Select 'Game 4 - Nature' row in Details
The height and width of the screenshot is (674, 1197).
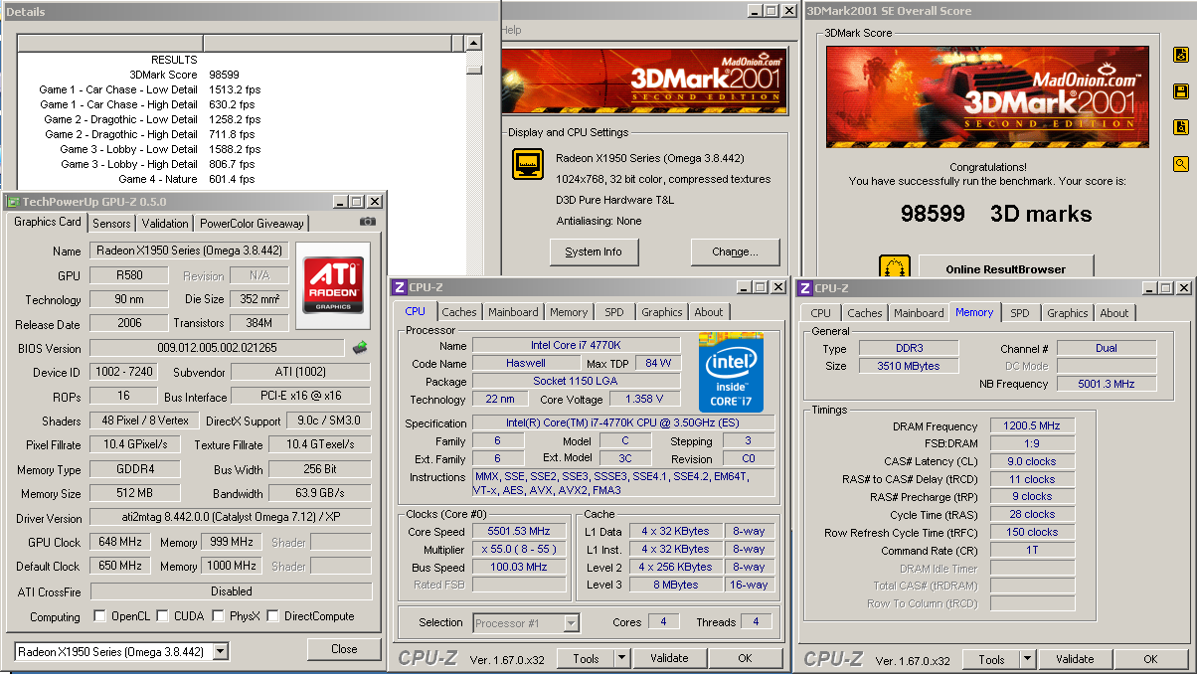[187, 179]
